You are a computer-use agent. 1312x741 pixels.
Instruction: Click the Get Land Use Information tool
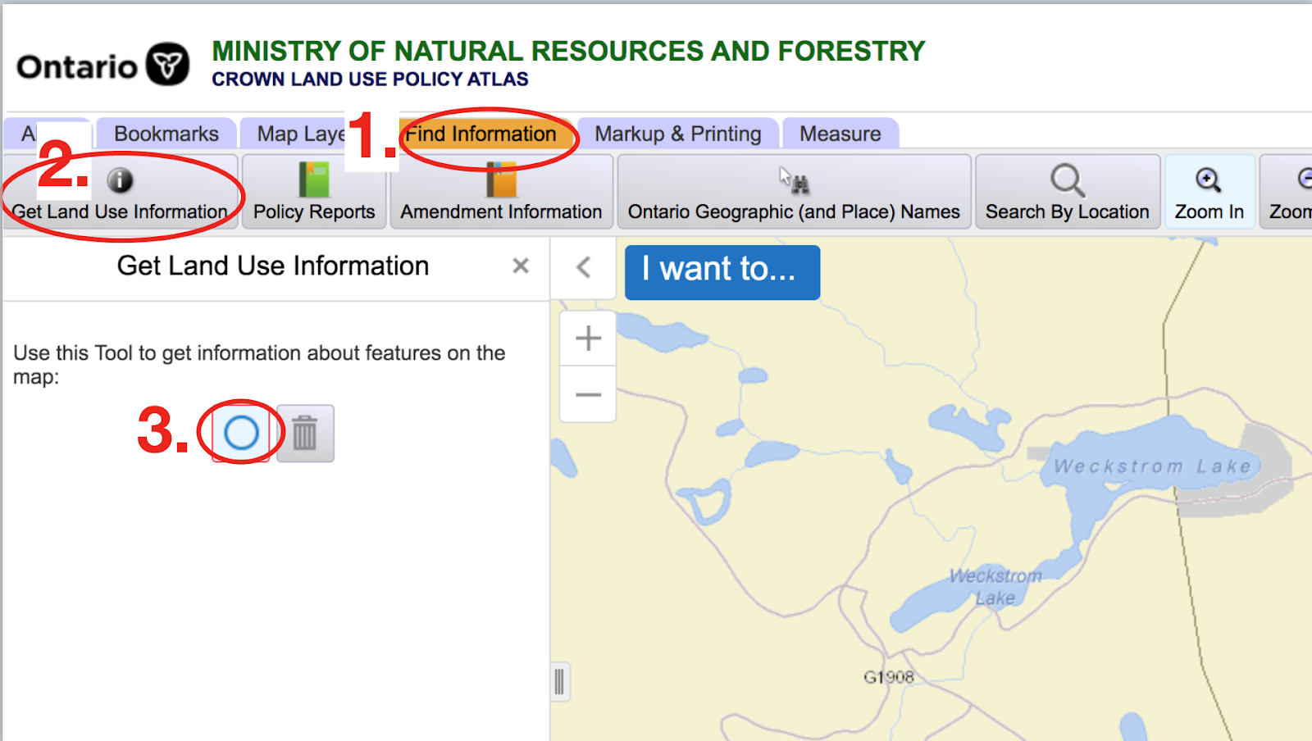(121, 192)
